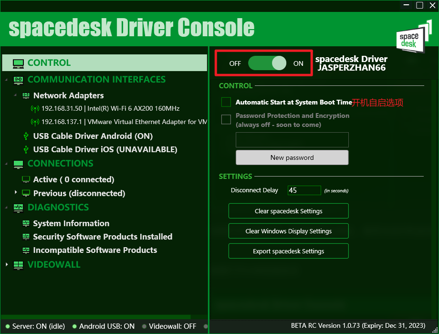Click the wireless icon beside 192.168.31.50
Image resolution: width=439 pixels, height=334 pixels.
point(35,109)
